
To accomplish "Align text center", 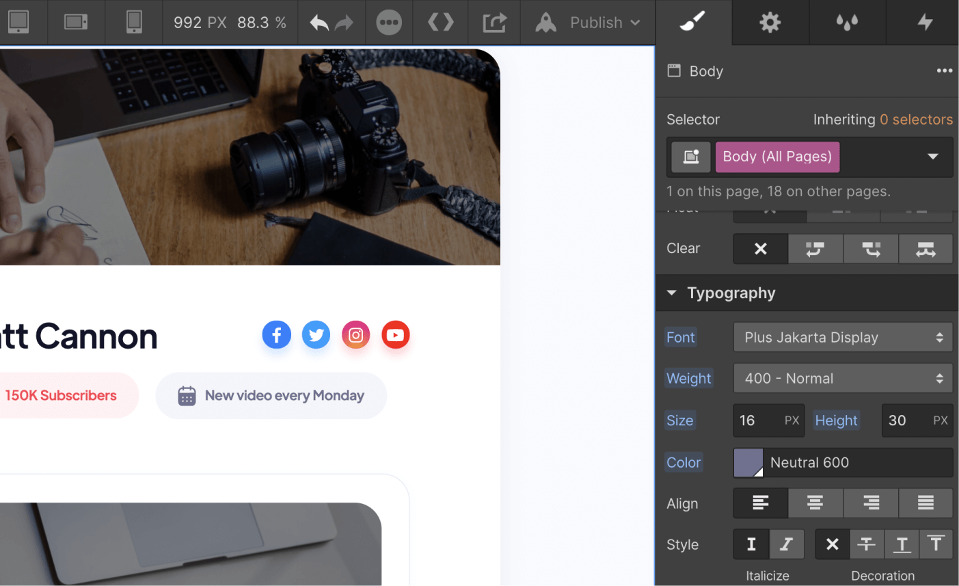I will point(815,503).
